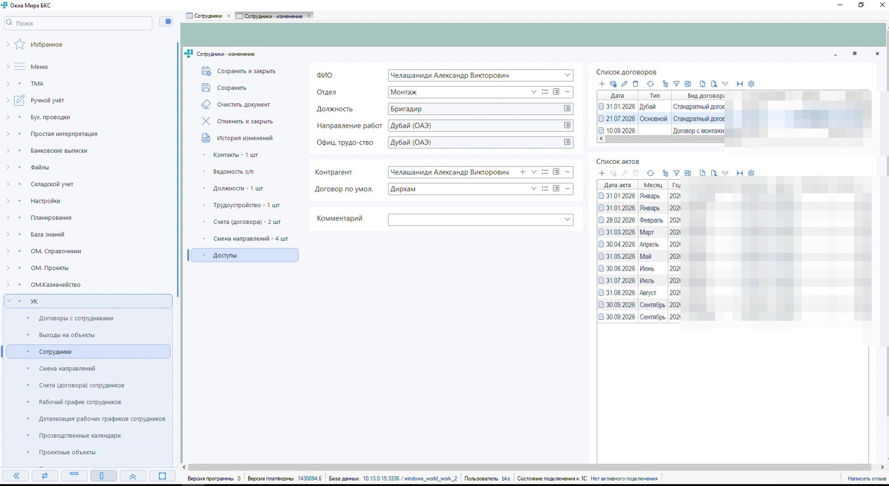Open settings gear in Список договоров toolbar
This screenshot has width=889, height=486.
pos(751,84)
